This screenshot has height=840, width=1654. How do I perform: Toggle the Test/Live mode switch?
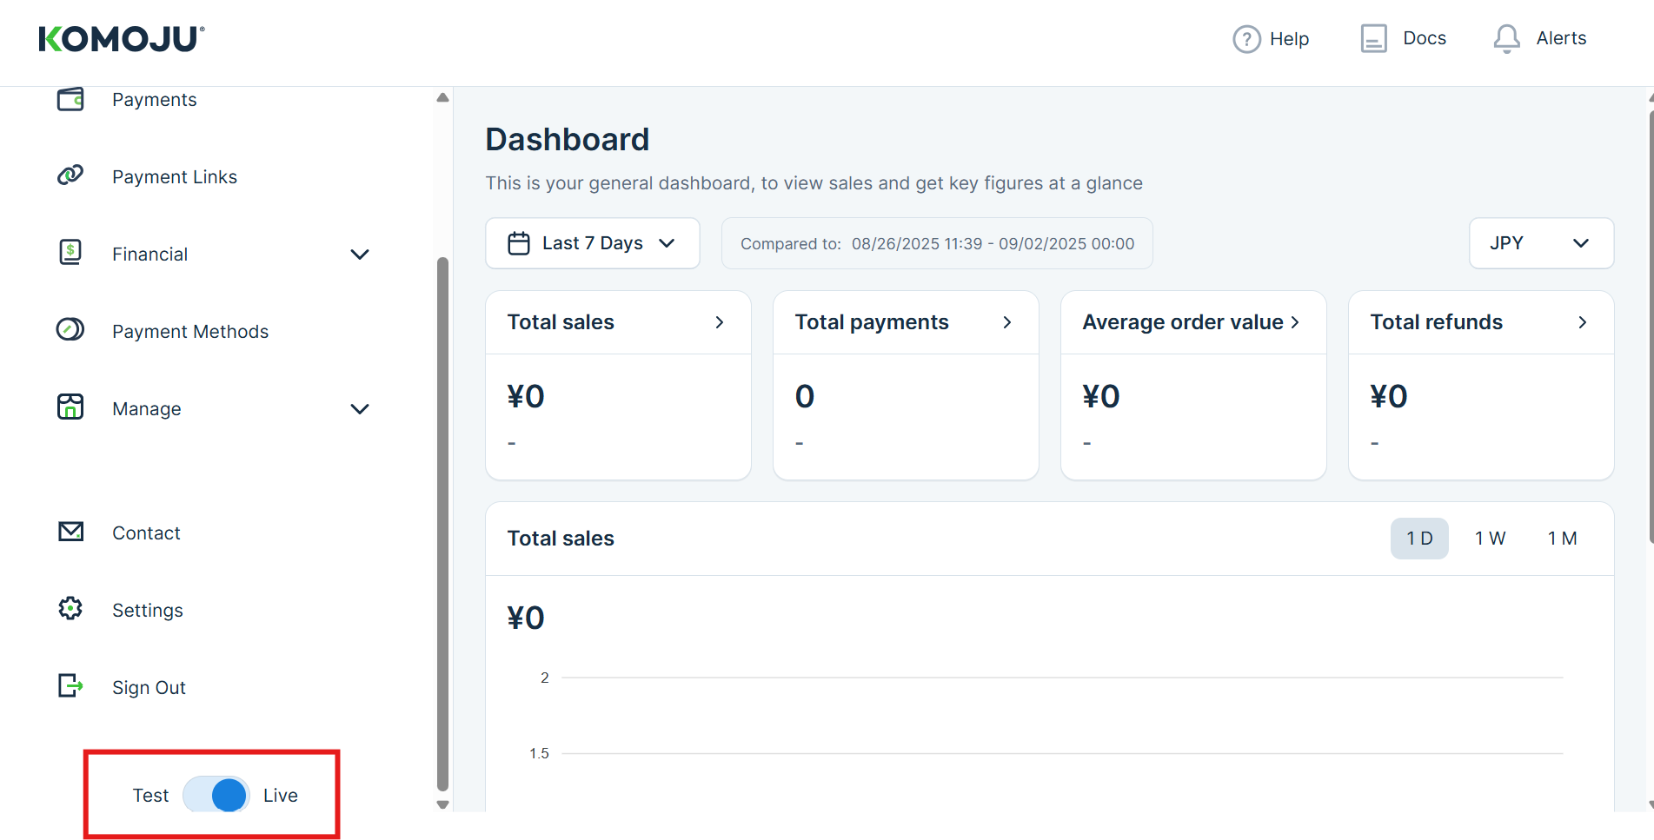pyautogui.click(x=216, y=795)
